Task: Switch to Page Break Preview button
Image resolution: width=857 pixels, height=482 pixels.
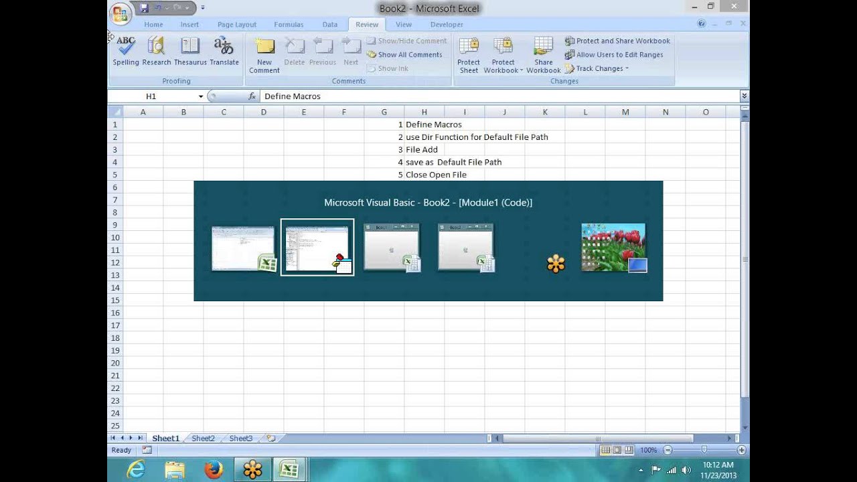Action: point(629,451)
